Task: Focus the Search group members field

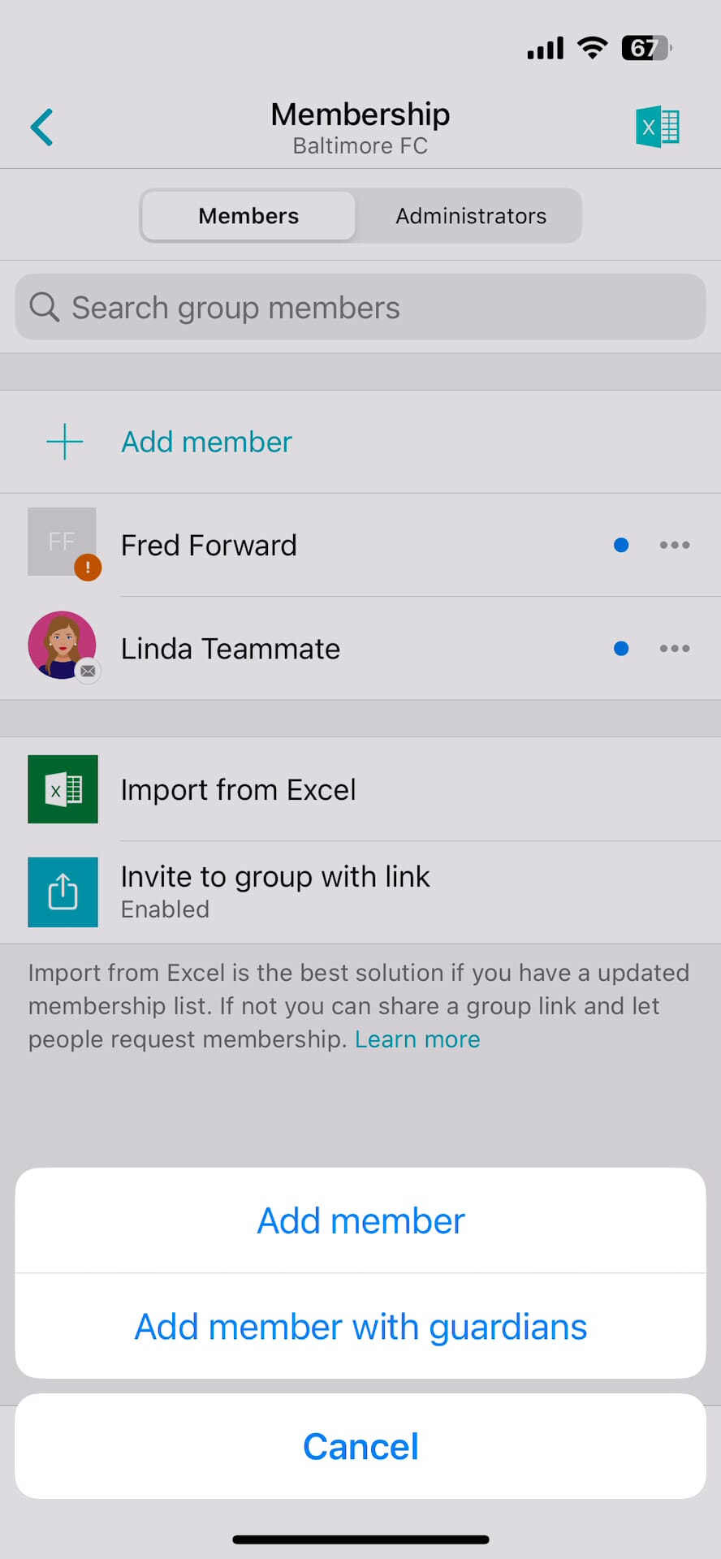Action: (373, 307)
